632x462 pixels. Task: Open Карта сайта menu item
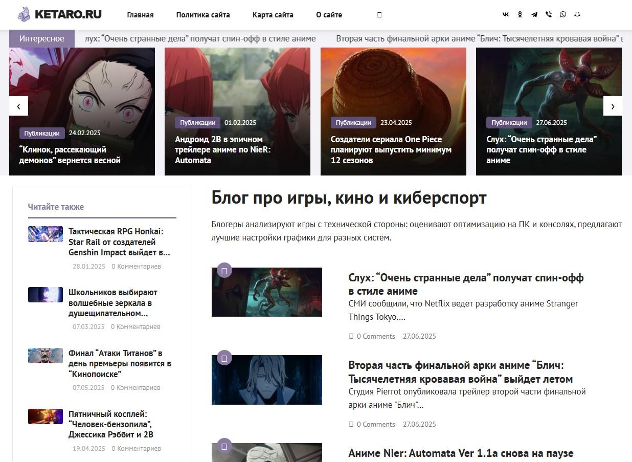273,15
